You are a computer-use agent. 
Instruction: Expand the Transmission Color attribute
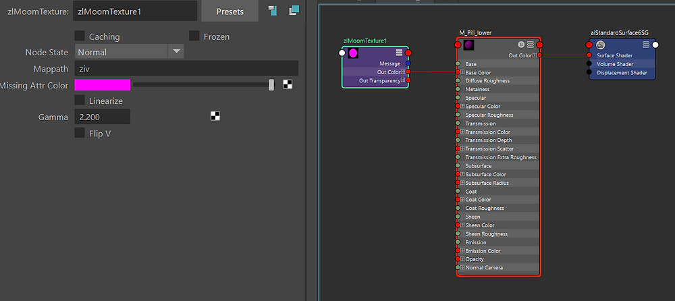click(463, 132)
